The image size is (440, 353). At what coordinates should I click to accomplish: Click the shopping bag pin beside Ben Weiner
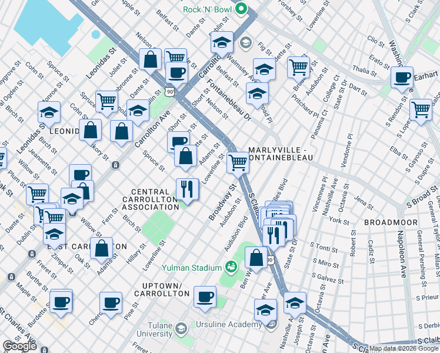256,258
